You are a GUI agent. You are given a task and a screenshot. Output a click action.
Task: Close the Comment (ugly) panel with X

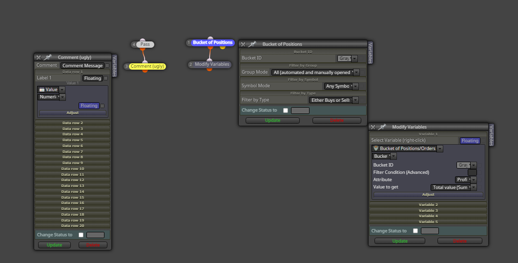pos(38,57)
